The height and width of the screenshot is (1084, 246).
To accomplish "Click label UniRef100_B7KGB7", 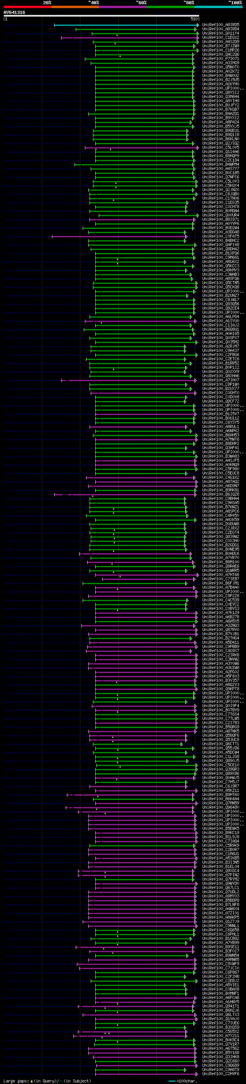I will pyautogui.click(x=221, y=110).
